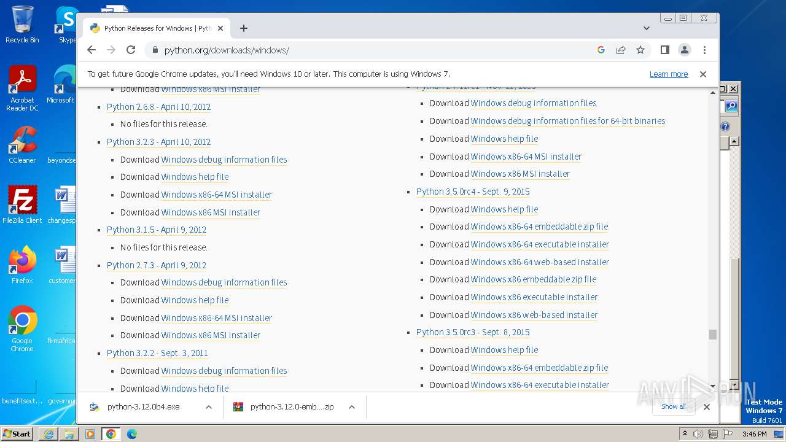
Task: Open changesp Word document on desktop
Action: tap(63, 205)
